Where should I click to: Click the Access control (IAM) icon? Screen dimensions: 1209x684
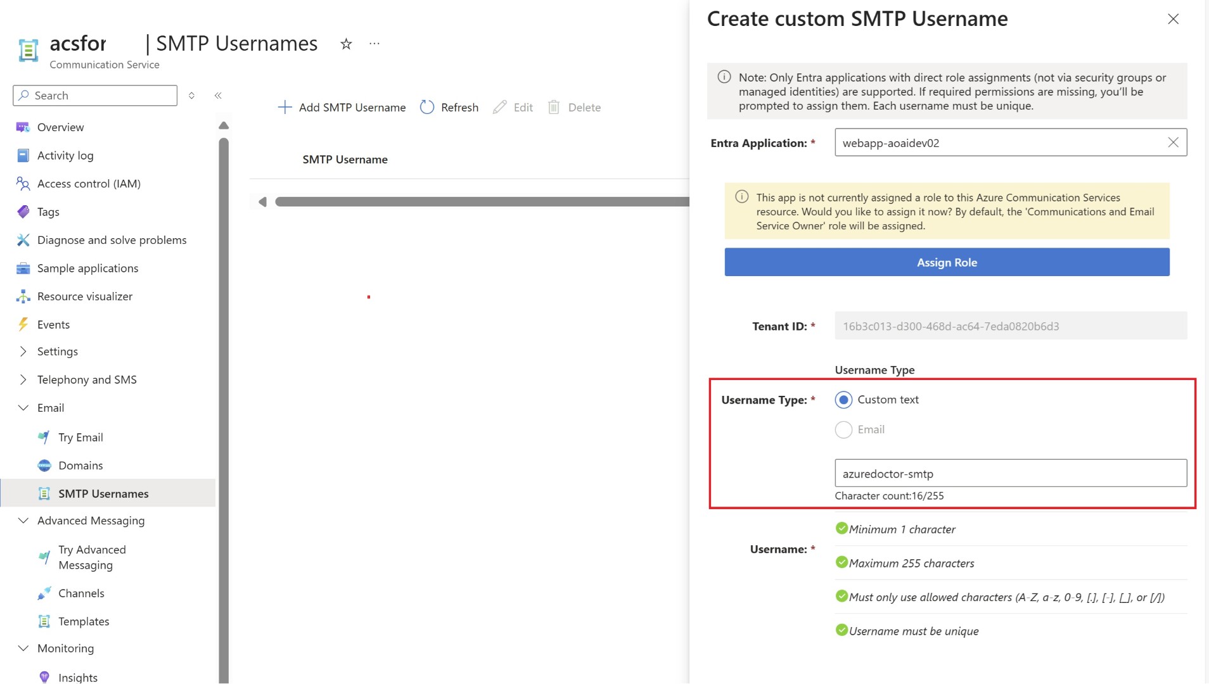click(x=23, y=184)
